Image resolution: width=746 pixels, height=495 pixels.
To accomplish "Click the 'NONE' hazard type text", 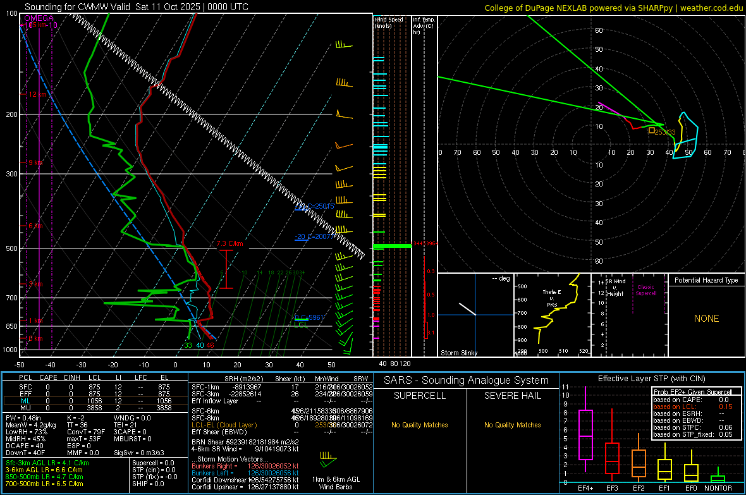I will (706, 319).
